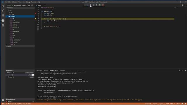The image size is (187, 105).
Task: Open debug configuration dropdown gcc.exe build
Action: (x=20, y=5)
